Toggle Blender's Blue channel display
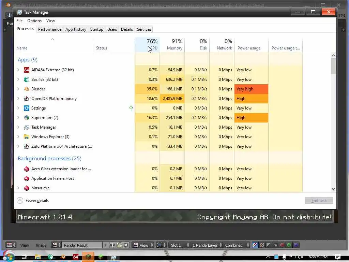 pos(296,245)
